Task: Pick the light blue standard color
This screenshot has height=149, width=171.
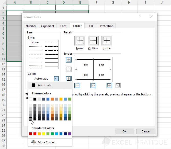Action: pyautogui.click(x=56, y=134)
